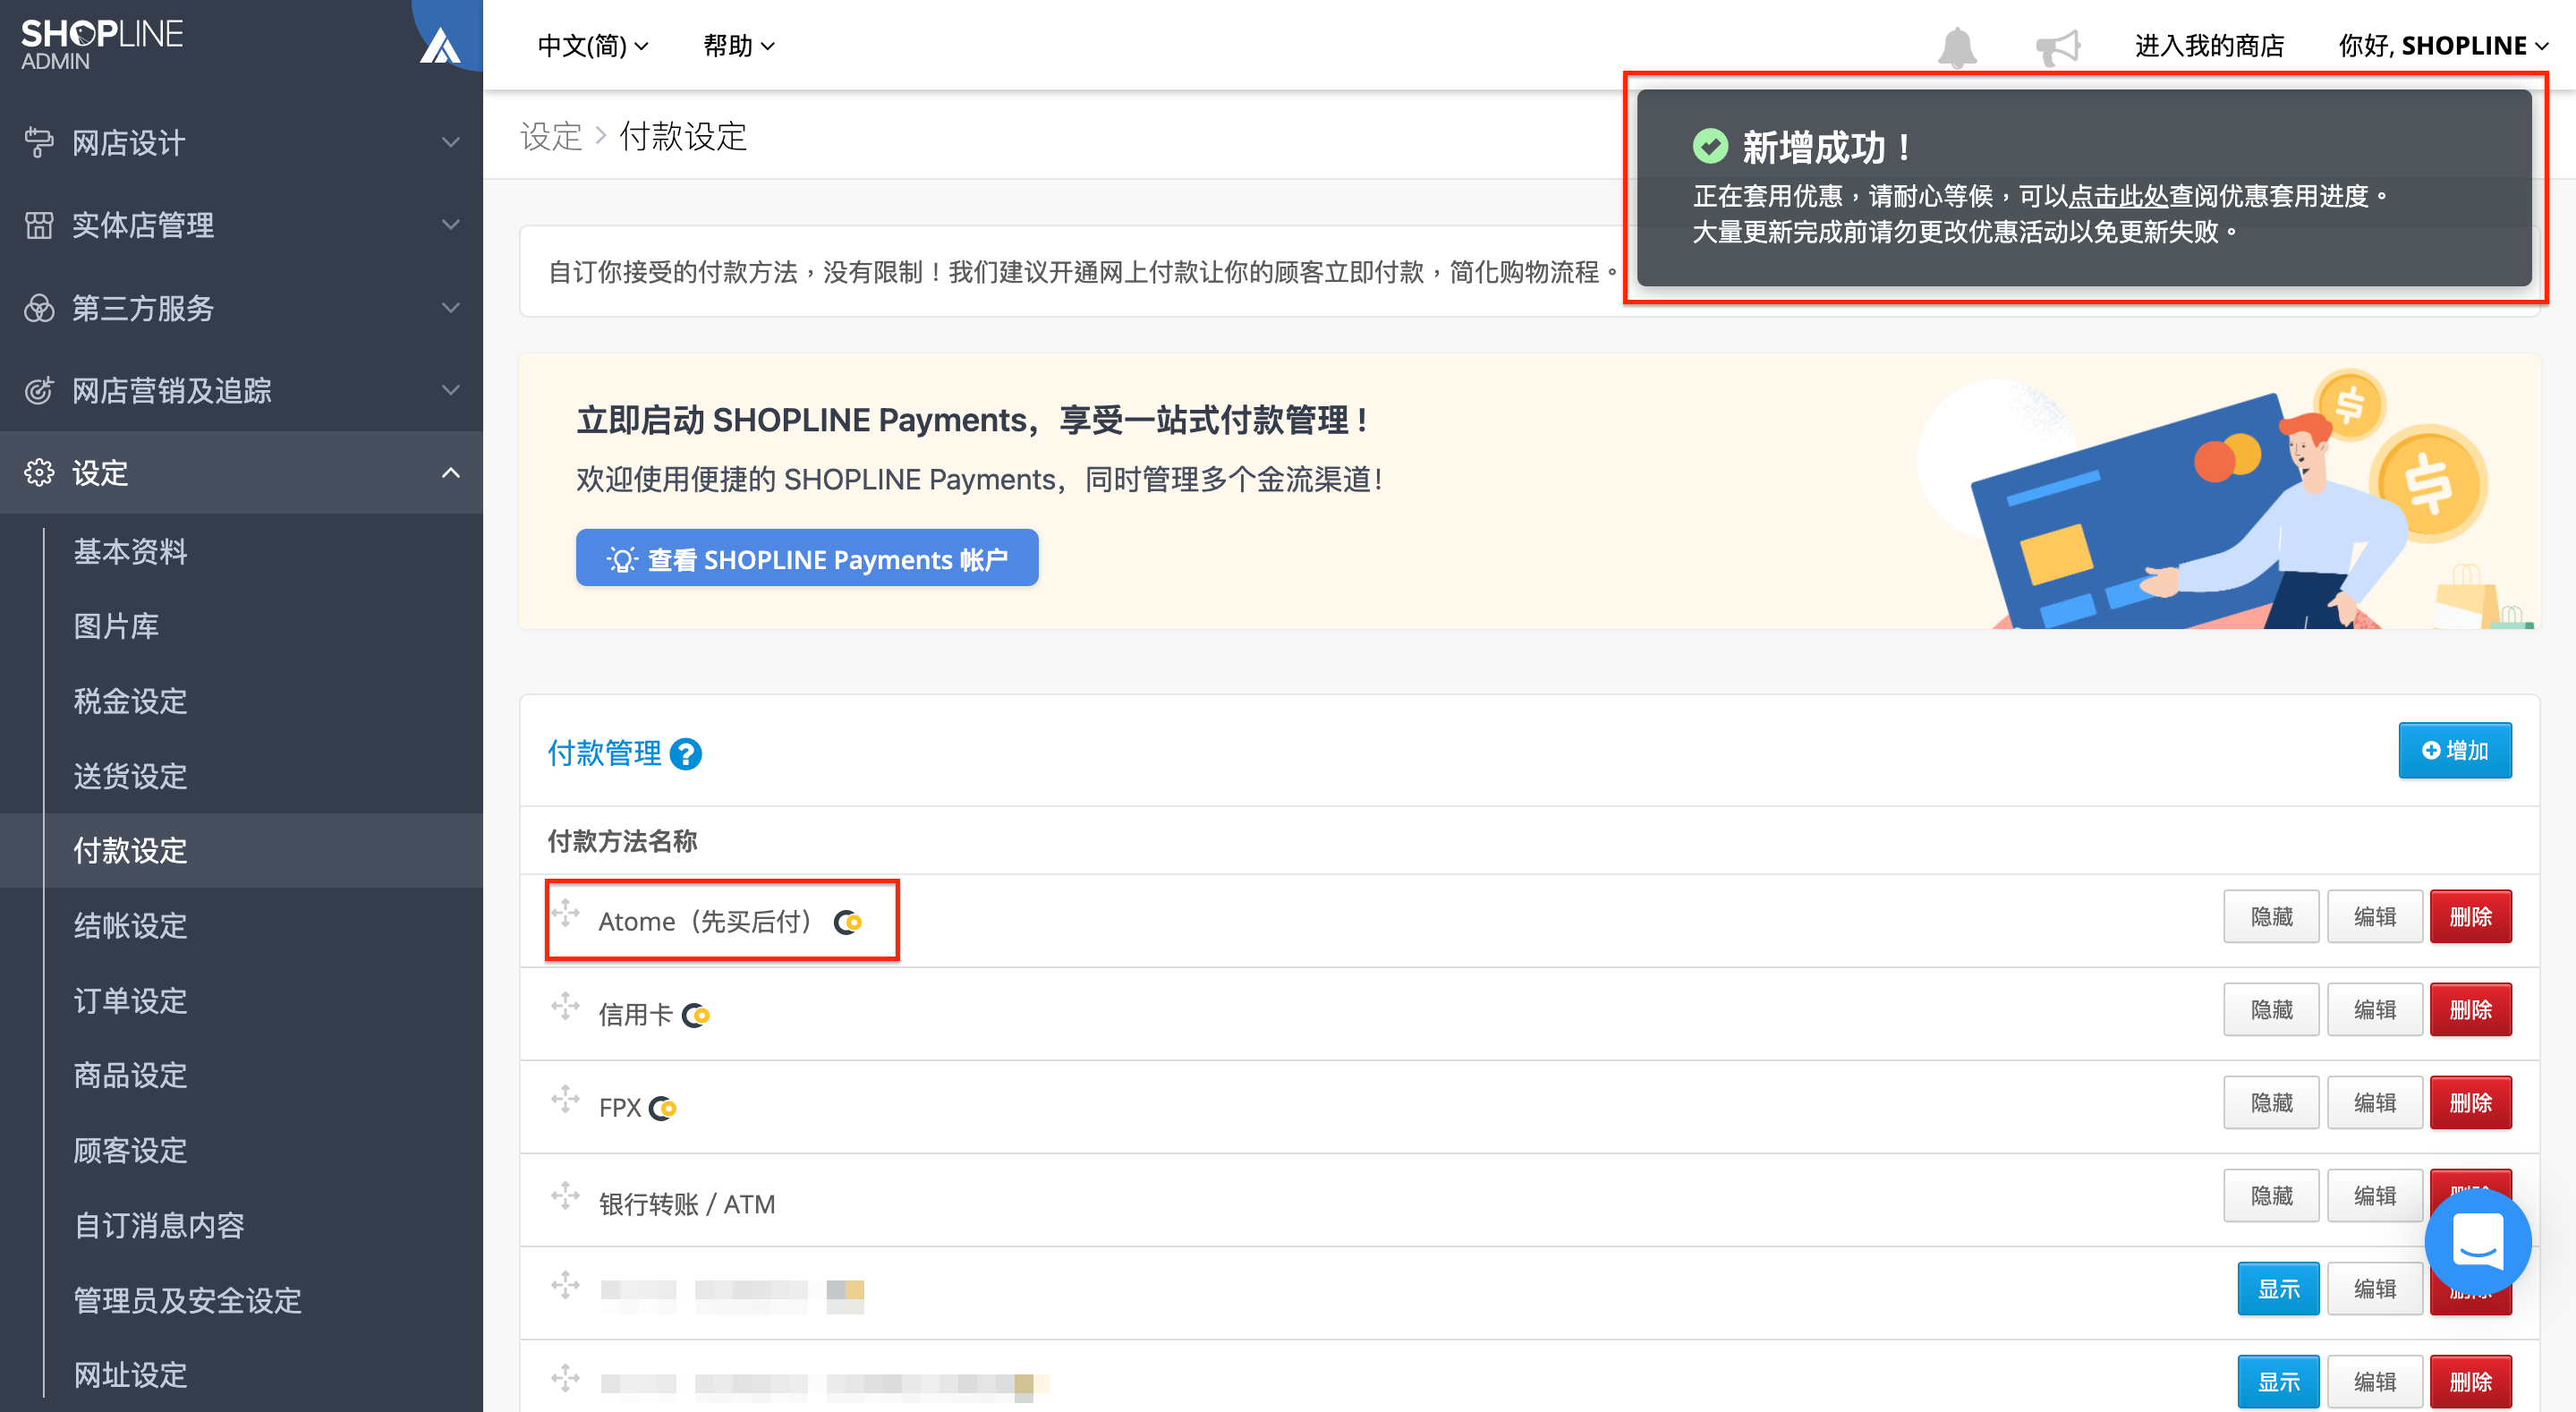
Task: Click the drag handle of FPX row
Action: point(565,1099)
